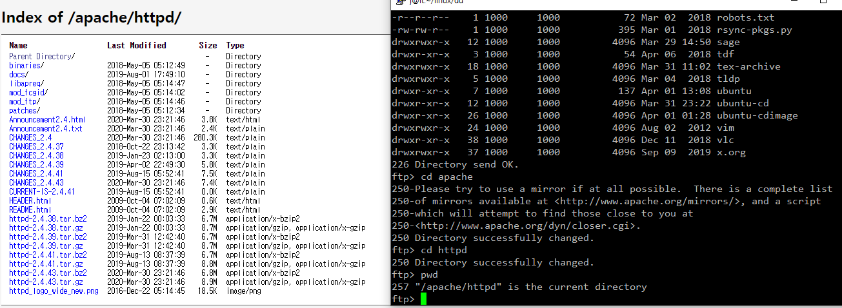Image resolution: width=842 pixels, height=308 pixels.
Task: Click the tldp directory name in terminal
Action: (x=728, y=79)
